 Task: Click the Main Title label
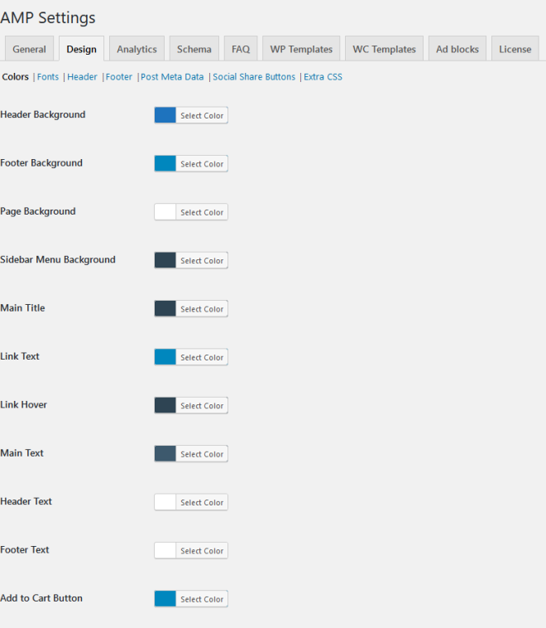[x=22, y=308]
